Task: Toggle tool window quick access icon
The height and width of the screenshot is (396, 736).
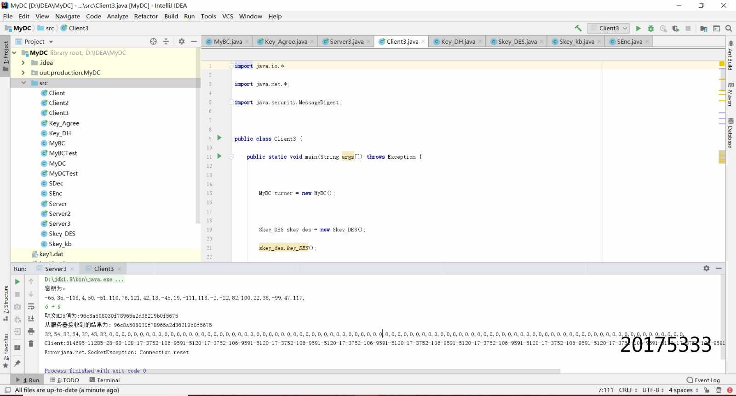Action: point(7,390)
